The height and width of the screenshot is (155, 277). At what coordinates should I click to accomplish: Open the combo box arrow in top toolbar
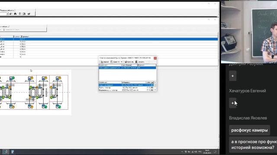pos(7,14)
